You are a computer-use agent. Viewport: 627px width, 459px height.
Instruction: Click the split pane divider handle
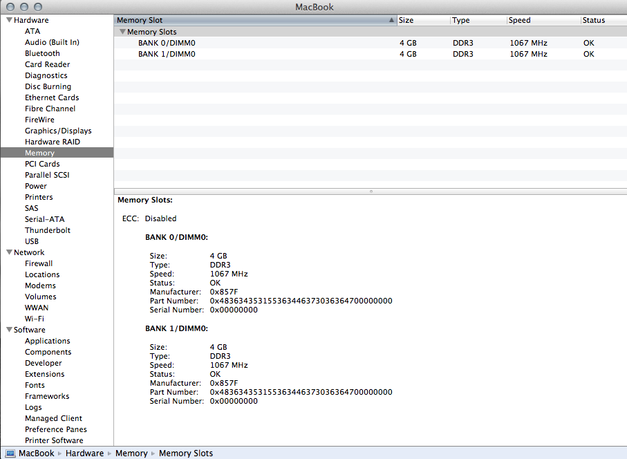pyautogui.click(x=371, y=191)
